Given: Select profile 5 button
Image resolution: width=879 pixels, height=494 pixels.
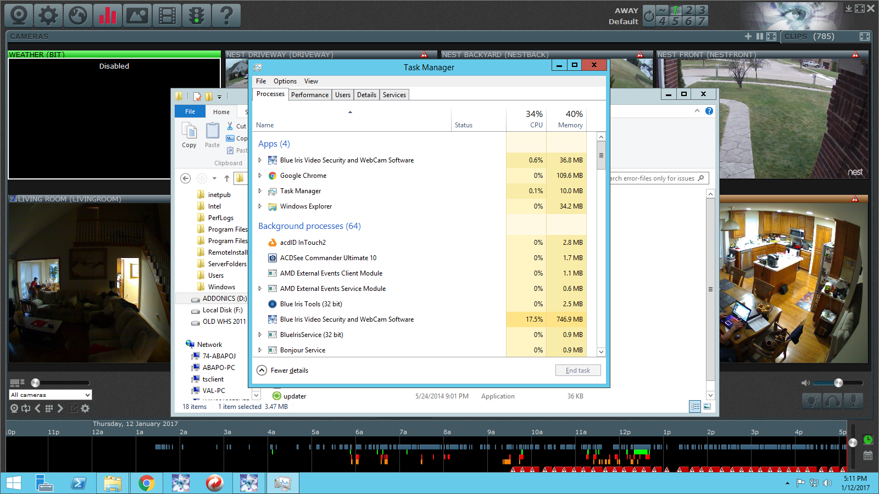Looking at the screenshot, I should (x=676, y=21).
